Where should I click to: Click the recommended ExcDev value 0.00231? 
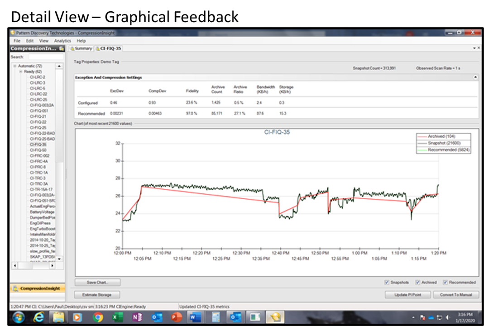(x=116, y=113)
